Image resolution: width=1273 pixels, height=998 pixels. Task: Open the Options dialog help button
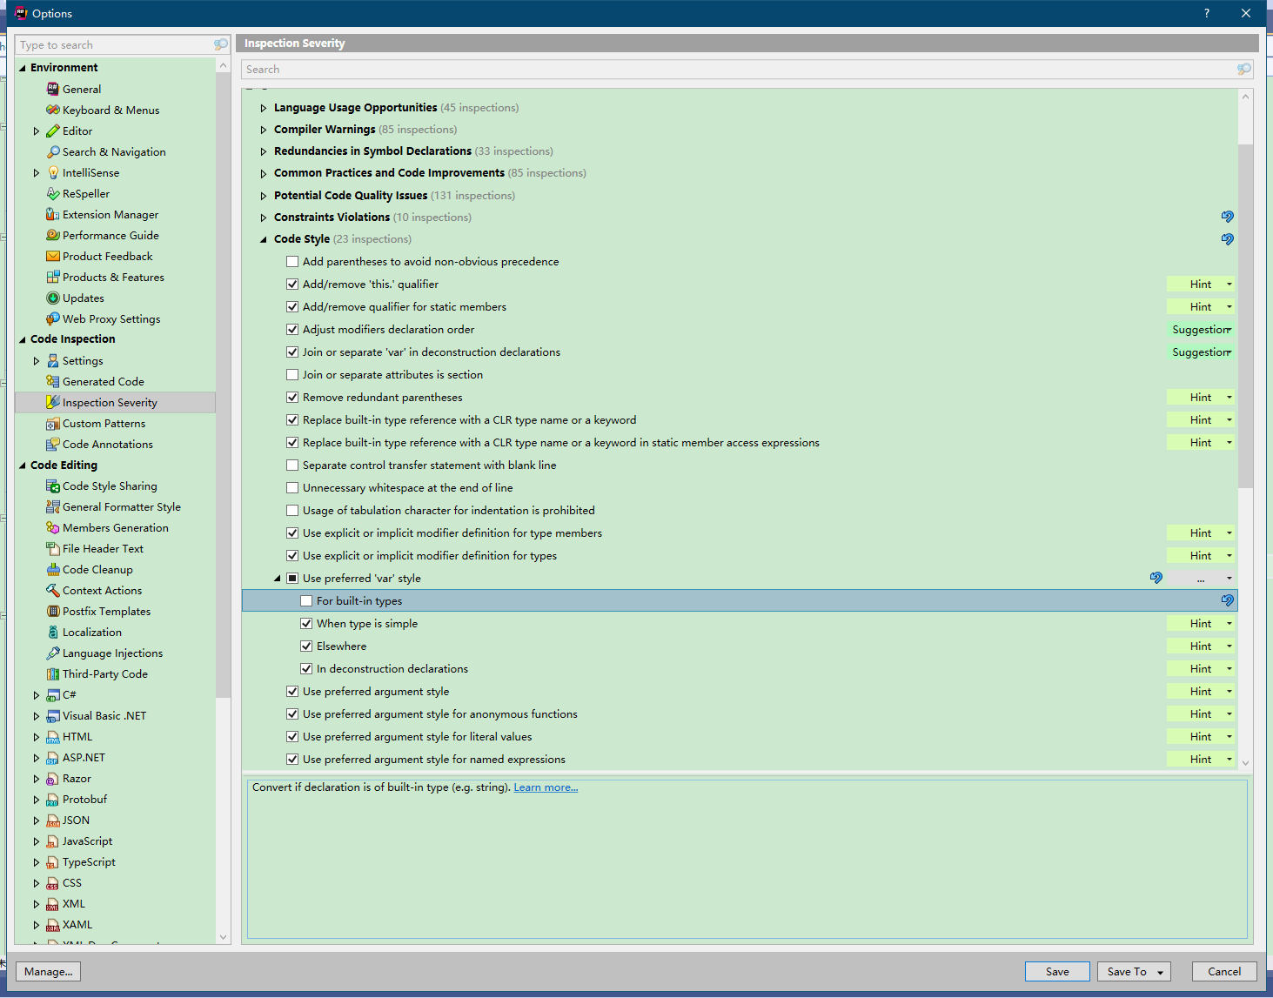1207,13
